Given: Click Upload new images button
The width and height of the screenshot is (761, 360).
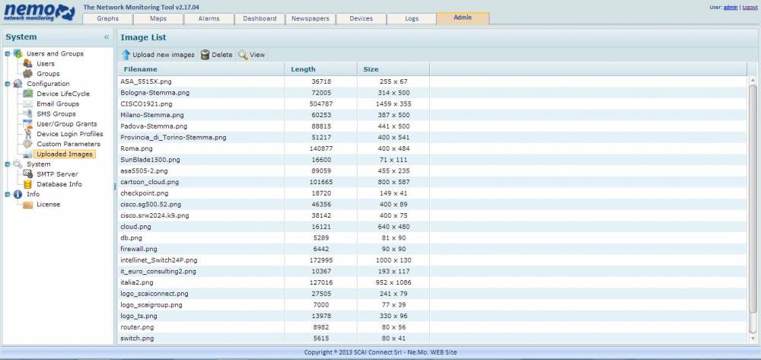Looking at the screenshot, I should (158, 55).
